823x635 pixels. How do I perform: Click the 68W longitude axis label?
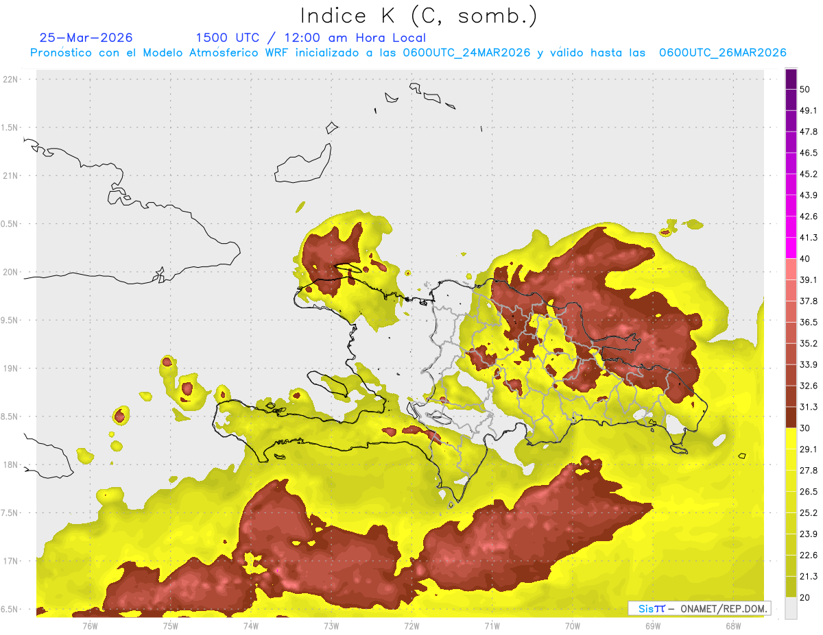(x=732, y=625)
